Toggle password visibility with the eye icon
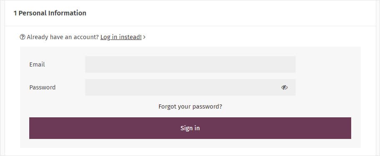Viewport: 380px width, 156px height. coord(284,87)
